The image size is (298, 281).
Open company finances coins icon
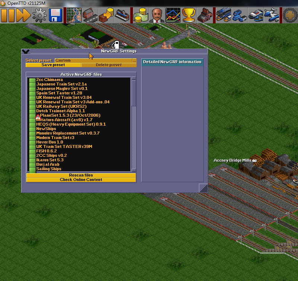coord(141,15)
